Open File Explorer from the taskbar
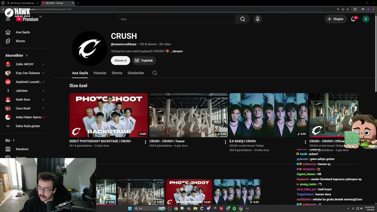 point(195,208)
